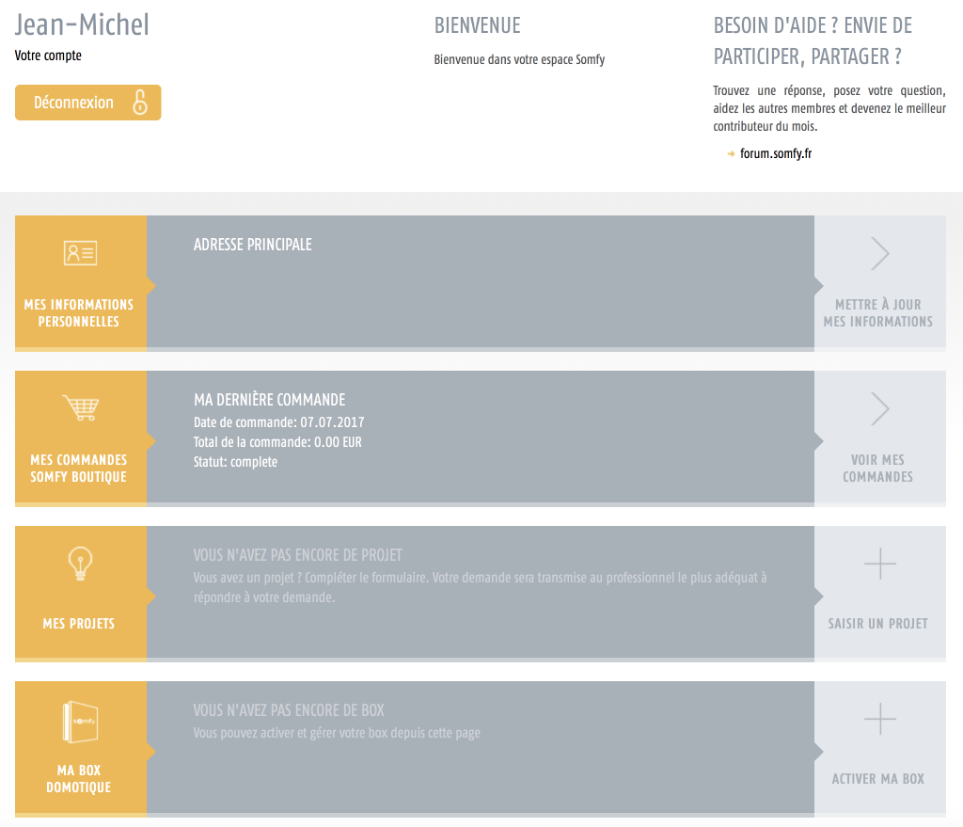
Task: Click the Jean-Michel account name
Action: point(82,25)
